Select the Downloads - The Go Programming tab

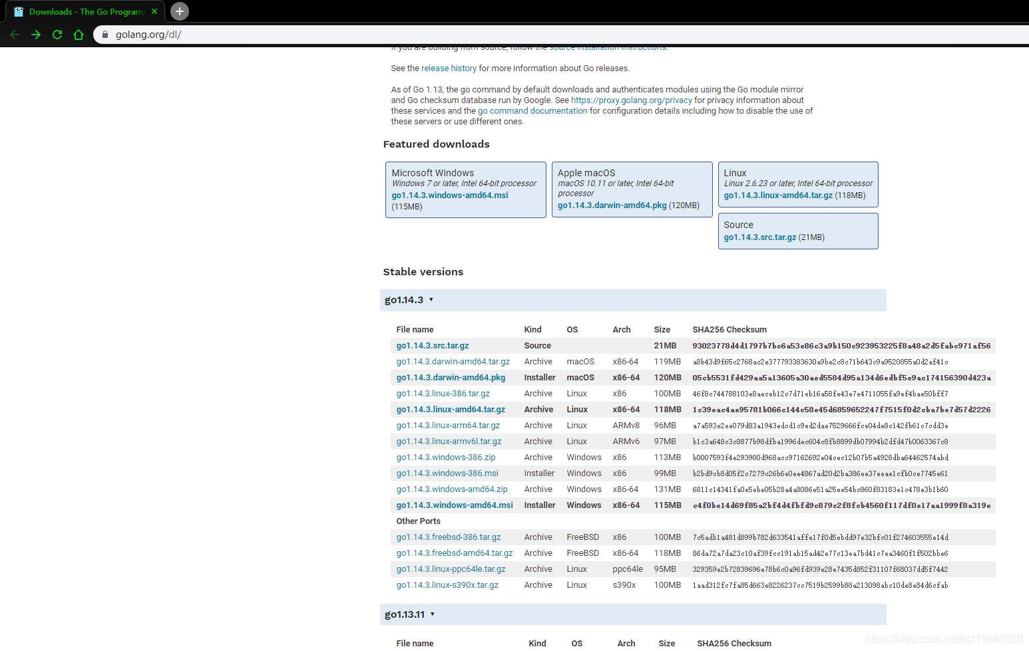[86, 12]
